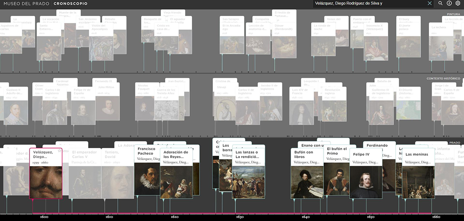Open the El bufón el Primo card

(x=337, y=170)
